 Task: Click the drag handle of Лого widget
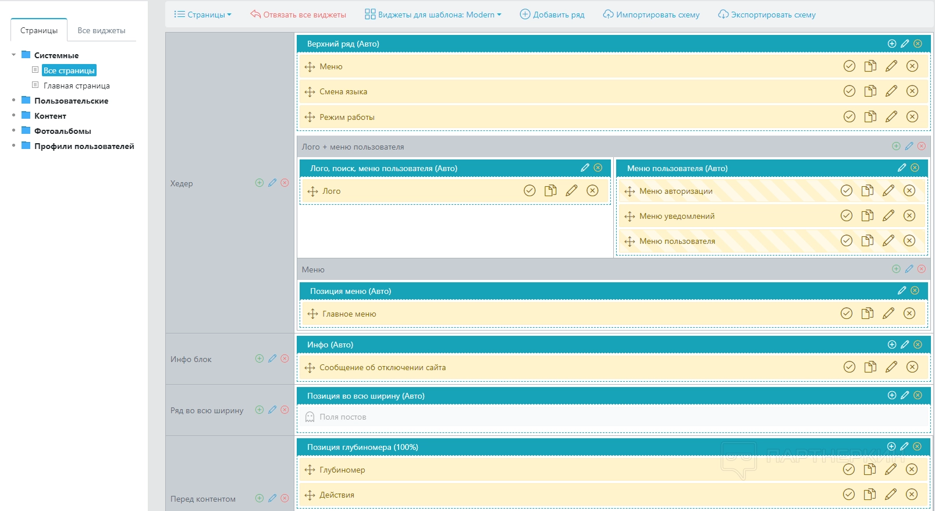click(x=312, y=191)
